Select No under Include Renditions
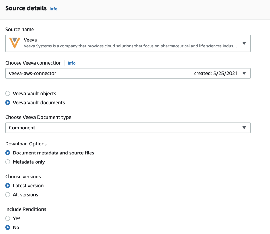This screenshot has width=270, height=234. [x=8, y=227]
